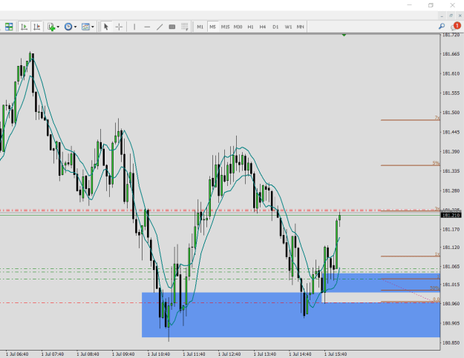Select the Draw Horizontal Line tool
The width and height of the screenshot is (464, 358).
coord(147,27)
